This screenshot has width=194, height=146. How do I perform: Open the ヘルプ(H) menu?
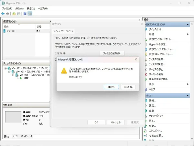coord(43,8)
